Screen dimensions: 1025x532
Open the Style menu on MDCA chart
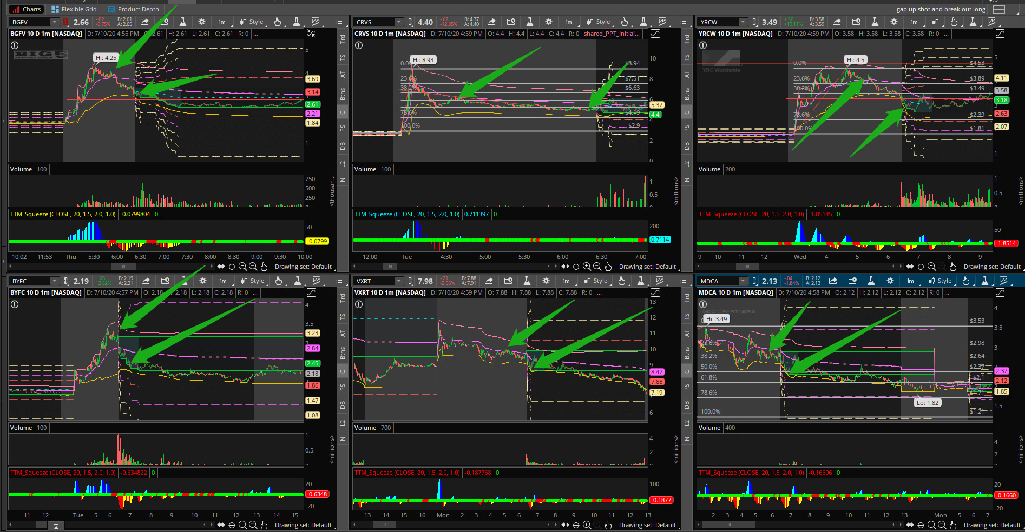coord(940,281)
